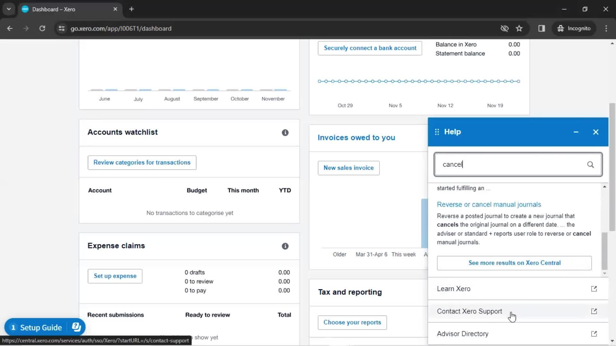Click the Help search magnifier icon
Screen dimensions: 616x346
coord(590,165)
